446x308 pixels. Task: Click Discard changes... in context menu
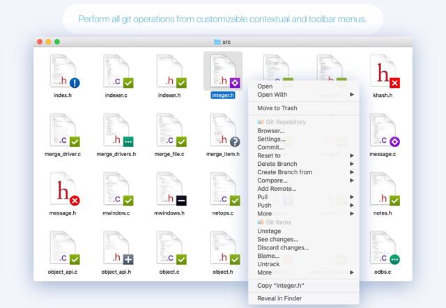tap(283, 247)
